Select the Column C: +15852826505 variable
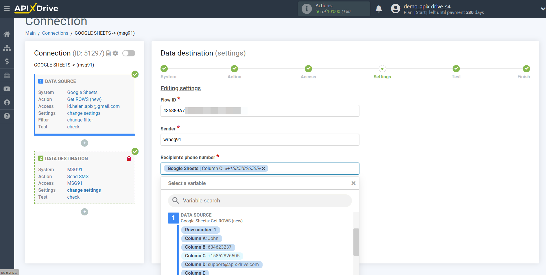 click(x=212, y=256)
